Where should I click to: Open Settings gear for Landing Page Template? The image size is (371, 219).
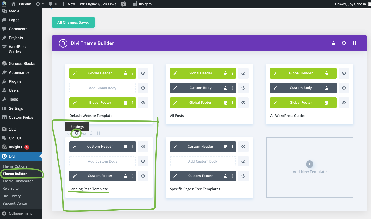point(76,133)
